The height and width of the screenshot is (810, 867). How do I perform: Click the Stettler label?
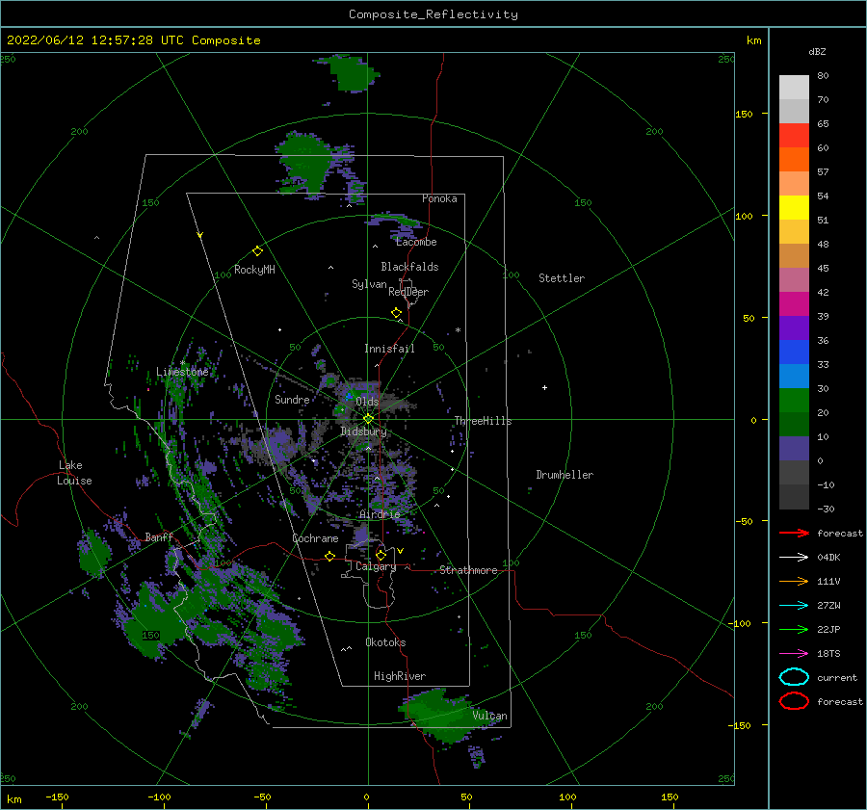tap(562, 278)
